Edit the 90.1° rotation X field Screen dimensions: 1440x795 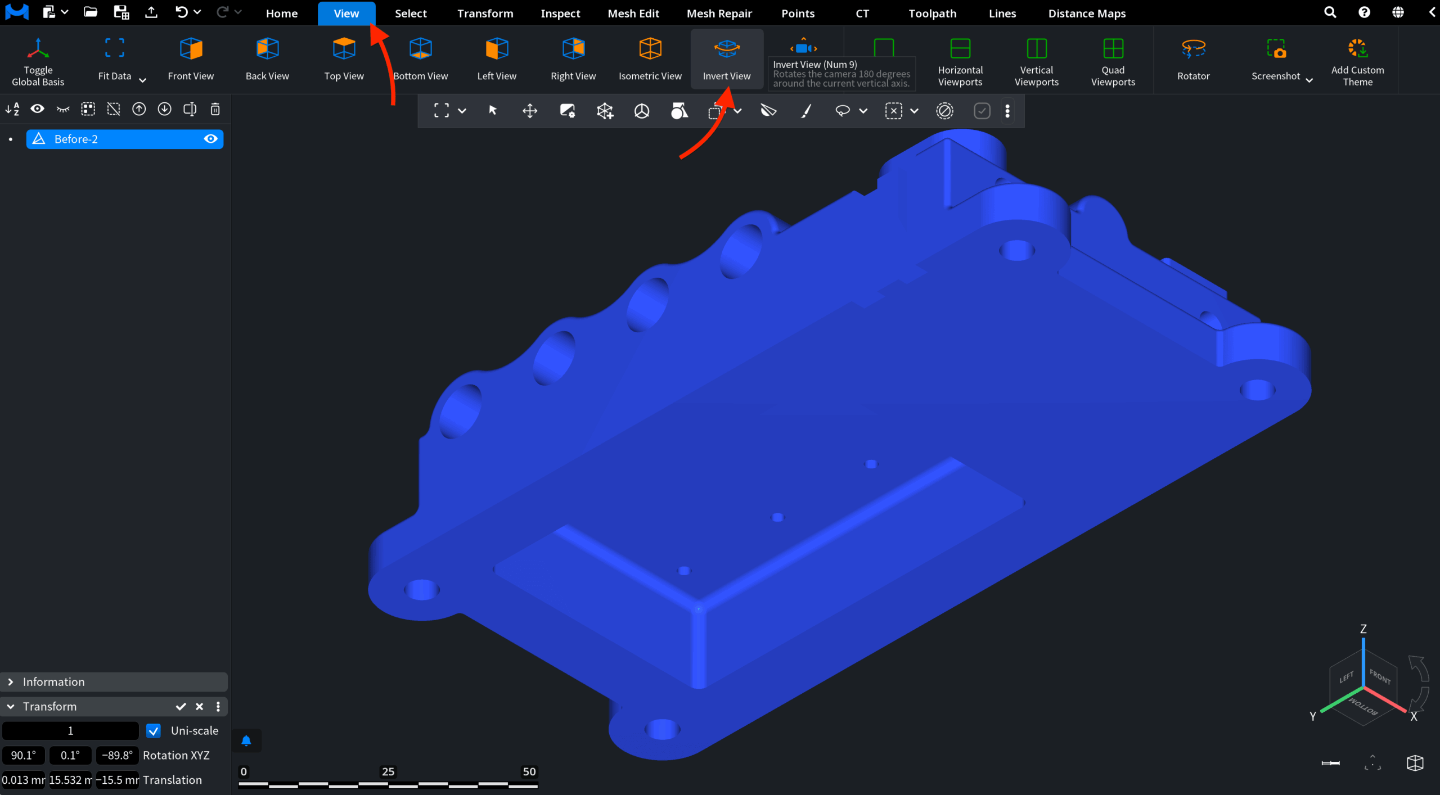pyautogui.click(x=24, y=755)
